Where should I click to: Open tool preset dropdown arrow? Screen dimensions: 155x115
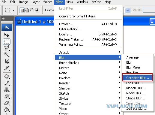point(14,10)
